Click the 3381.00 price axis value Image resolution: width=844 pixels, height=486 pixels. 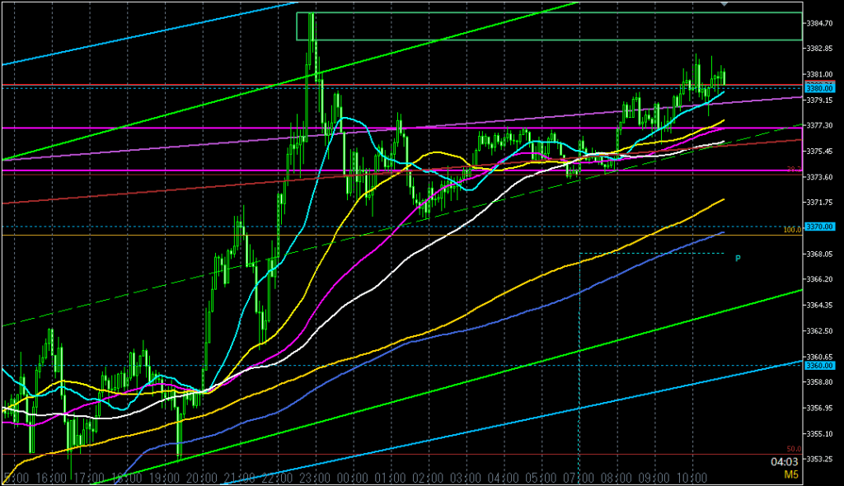pos(820,75)
